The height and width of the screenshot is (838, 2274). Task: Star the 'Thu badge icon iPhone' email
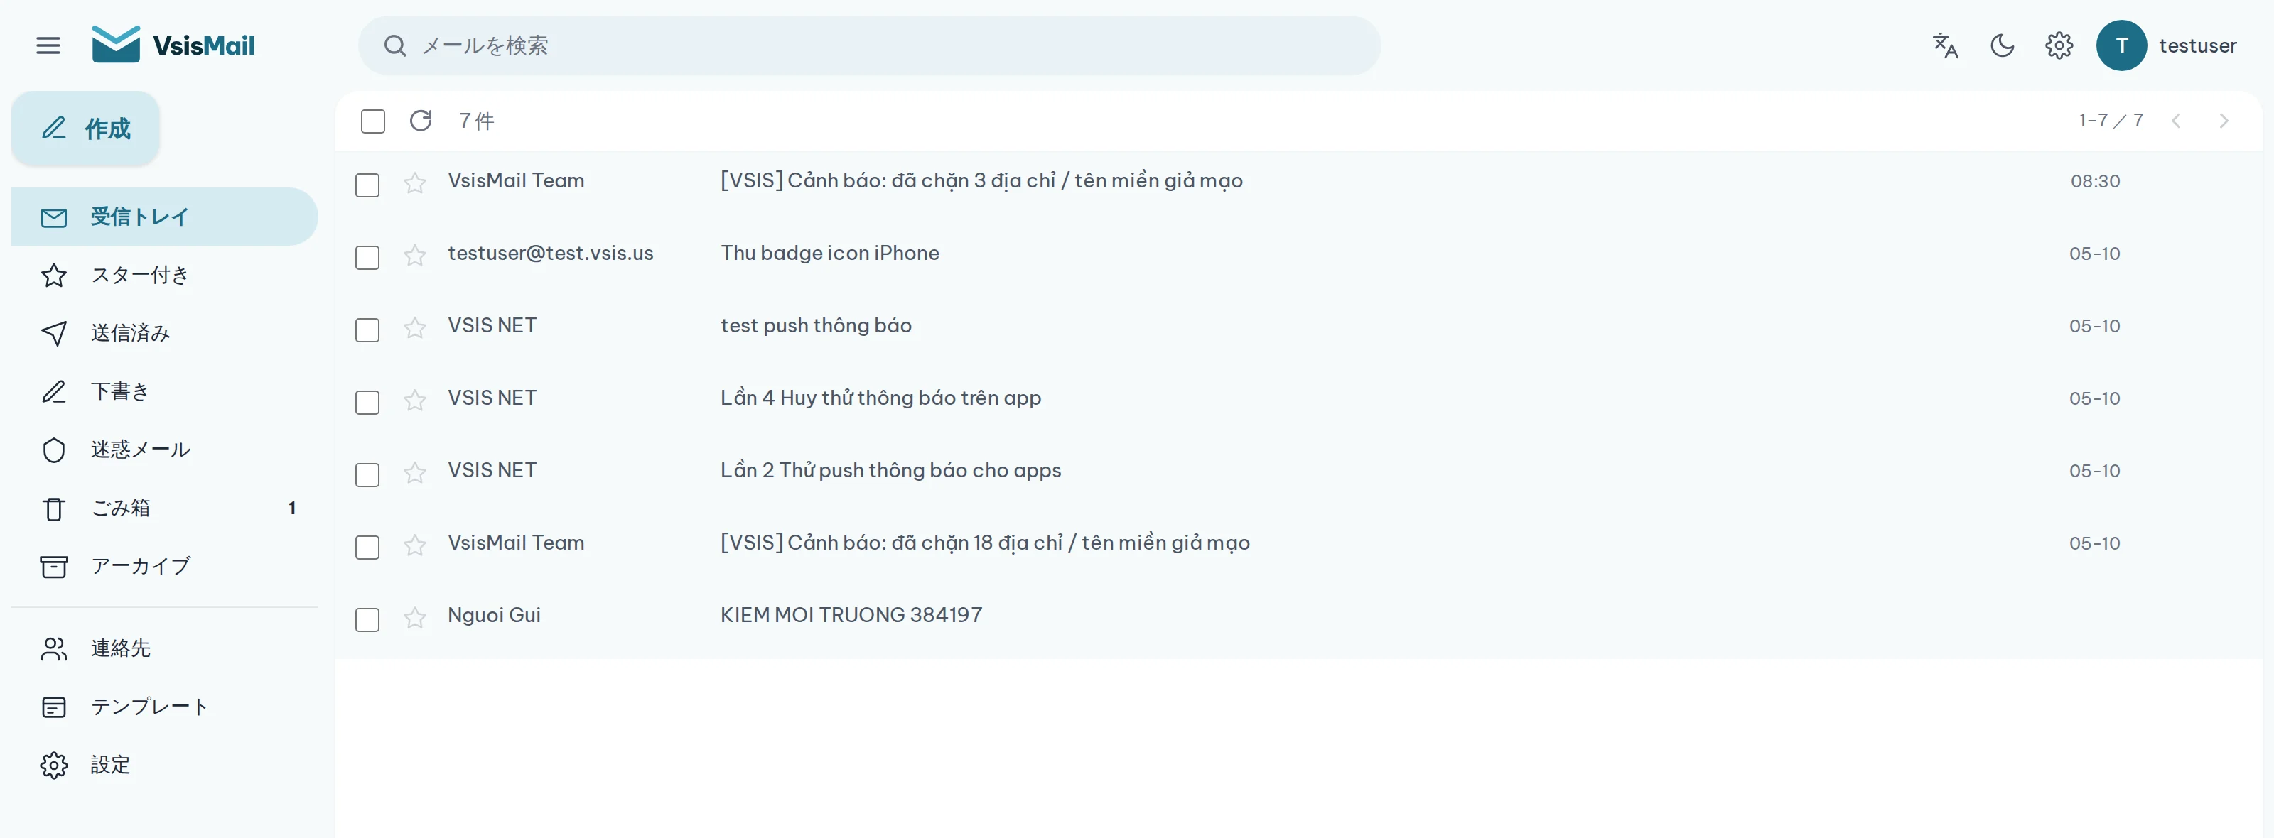tap(415, 256)
